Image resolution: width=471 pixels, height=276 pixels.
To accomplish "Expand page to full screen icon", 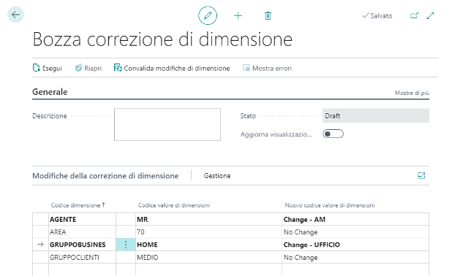I will pos(430,15).
